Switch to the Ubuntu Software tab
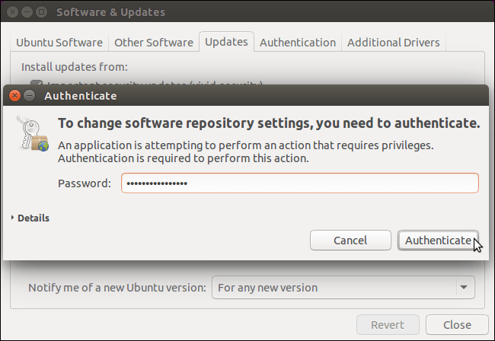Image resolution: width=495 pixels, height=341 pixels. tap(61, 43)
